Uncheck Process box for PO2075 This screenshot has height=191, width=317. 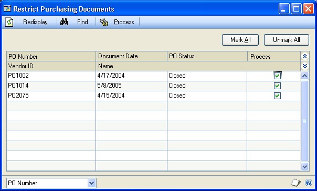[x=277, y=96]
